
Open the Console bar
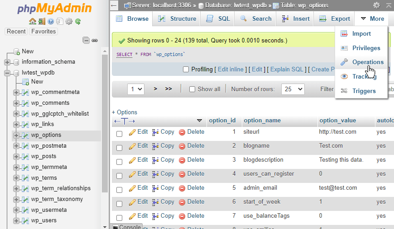point(127,226)
